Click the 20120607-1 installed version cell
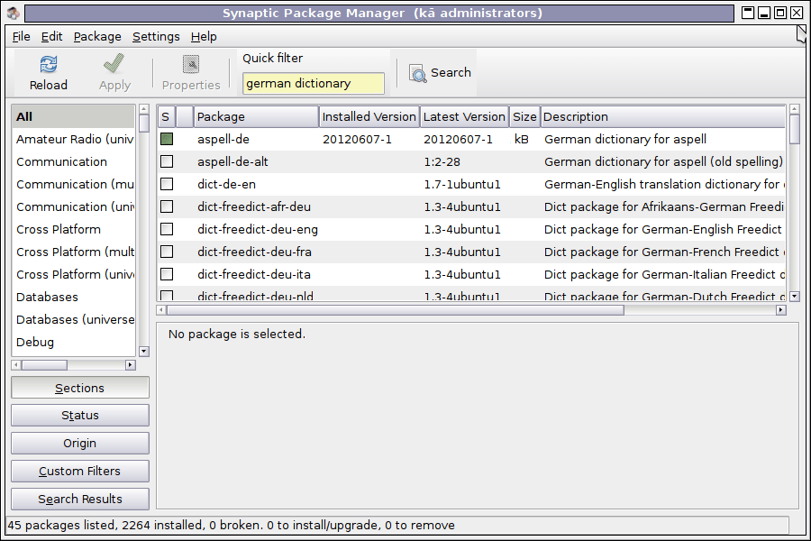This screenshot has width=811, height=541. pyautogui.click(x=358, y=139)
